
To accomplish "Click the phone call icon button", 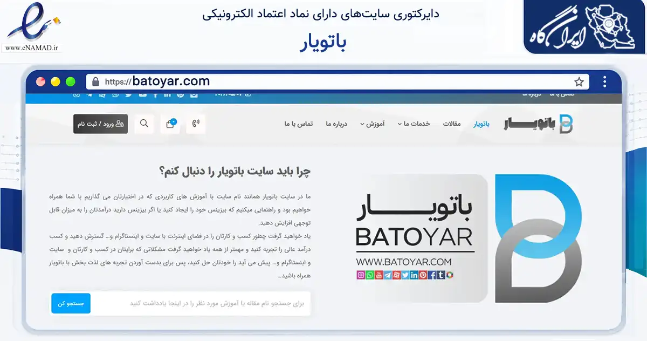I will point(196,124).
